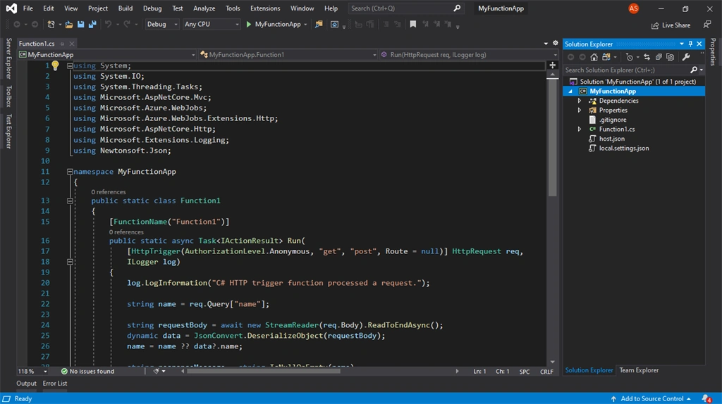The width and height of the screenshot is (722, 404).
Task: Open the Debug configuration dropdown
Action: tap(162, 25)
